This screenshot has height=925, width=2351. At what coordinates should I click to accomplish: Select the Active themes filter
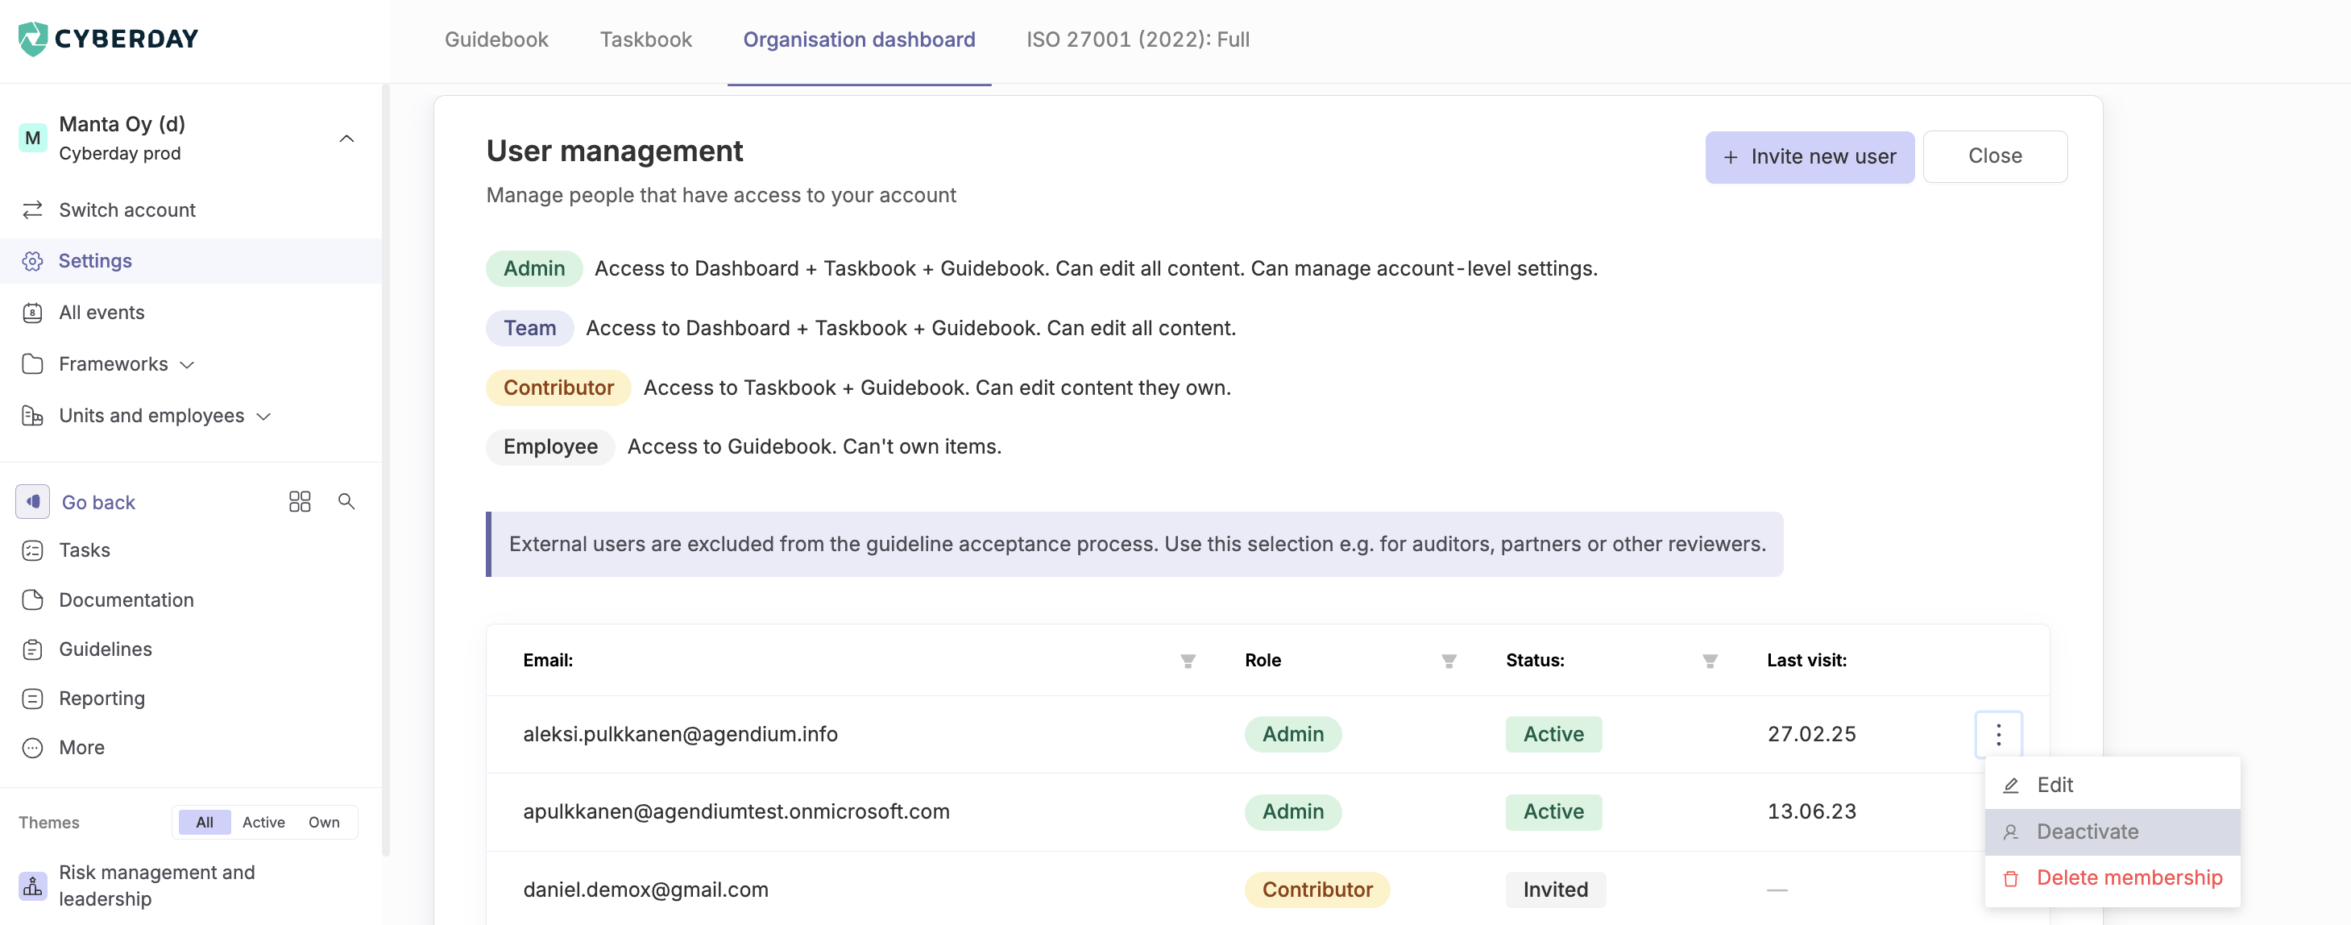263,823
